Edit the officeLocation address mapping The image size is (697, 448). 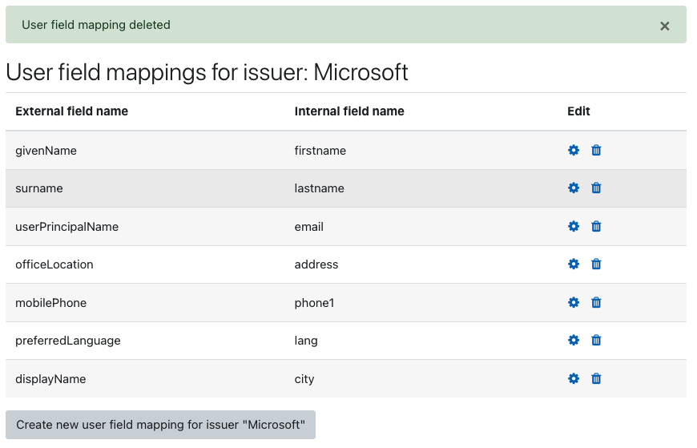pyautogui.click(x=574, y=264)
